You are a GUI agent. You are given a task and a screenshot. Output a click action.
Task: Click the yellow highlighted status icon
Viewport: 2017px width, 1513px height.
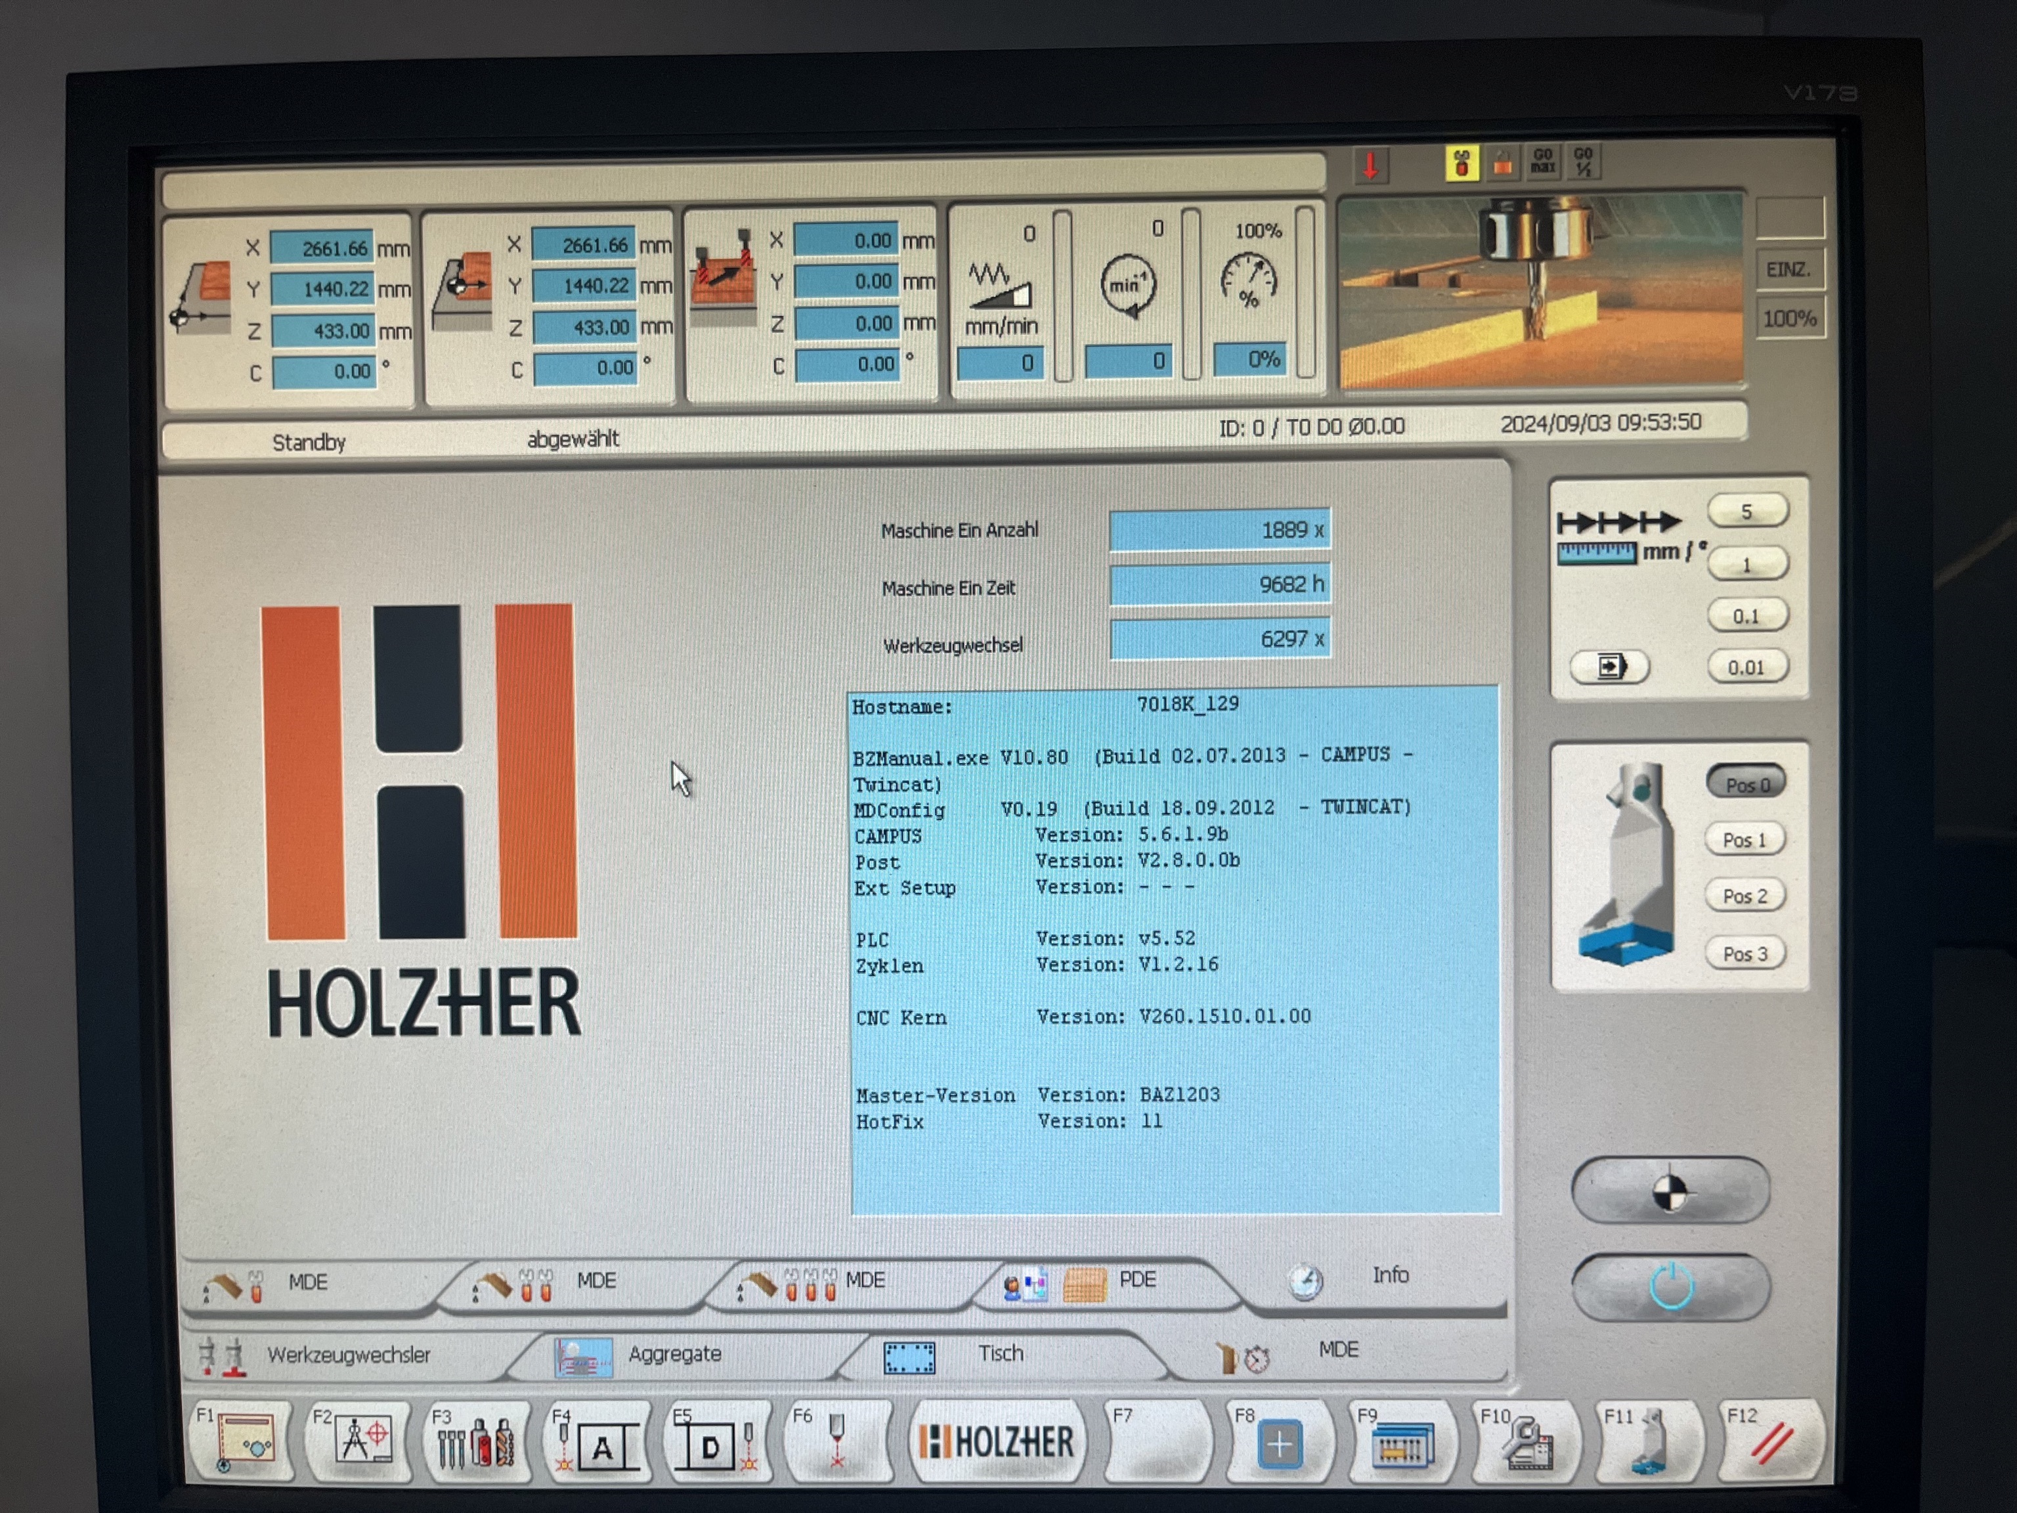pyautogui.click(x=1462, y=164)
